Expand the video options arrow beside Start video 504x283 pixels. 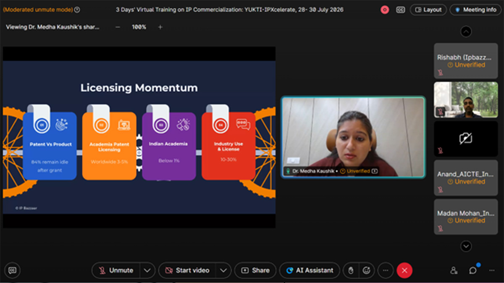[223, 270]
